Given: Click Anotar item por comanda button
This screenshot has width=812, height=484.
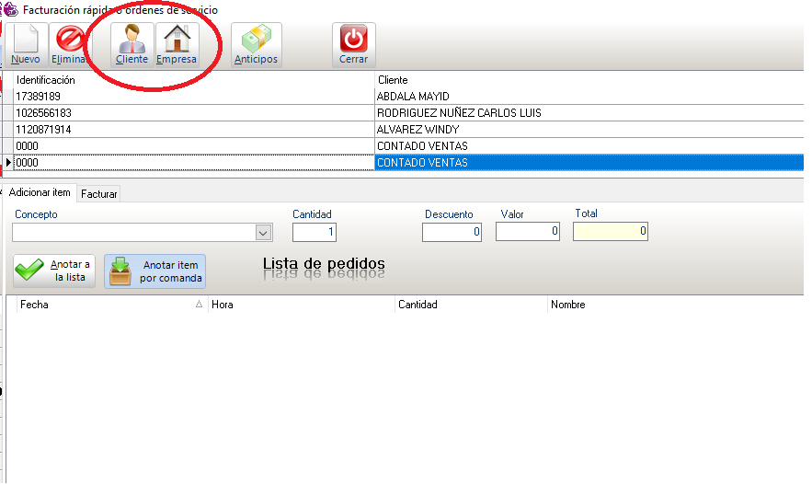Looking at the screenshot, I should point(154,271).
